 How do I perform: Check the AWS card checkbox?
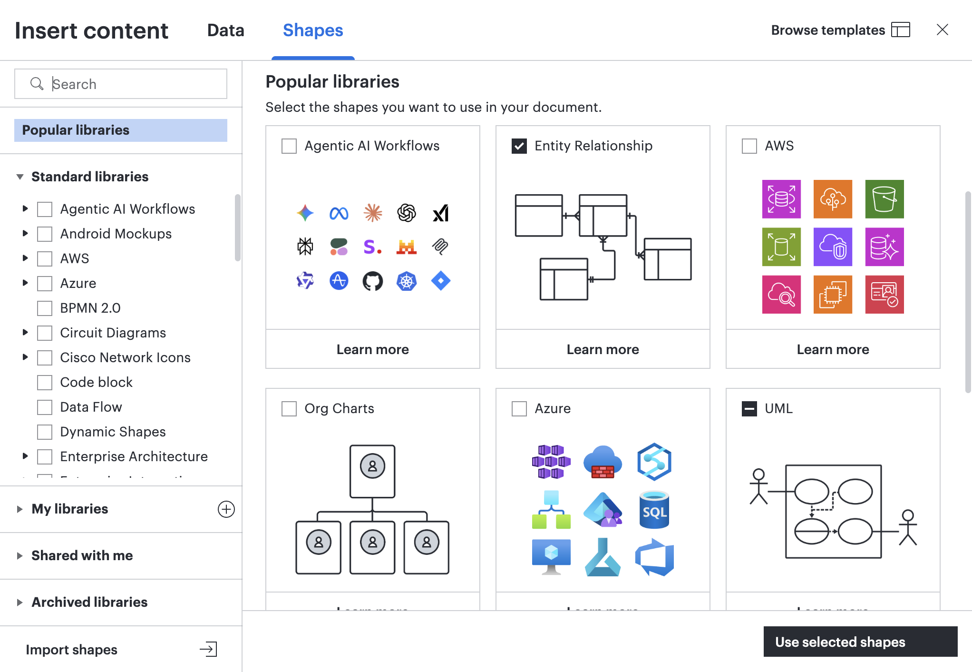749,146
